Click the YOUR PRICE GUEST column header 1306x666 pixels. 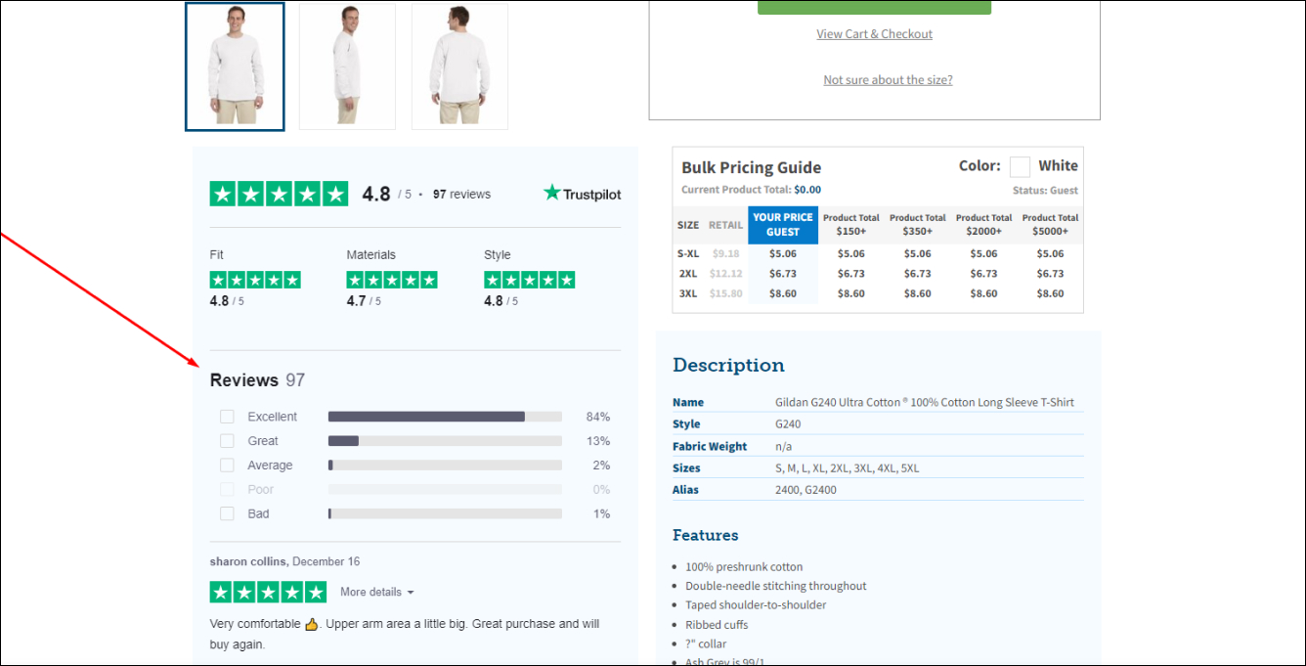point(783,225)
